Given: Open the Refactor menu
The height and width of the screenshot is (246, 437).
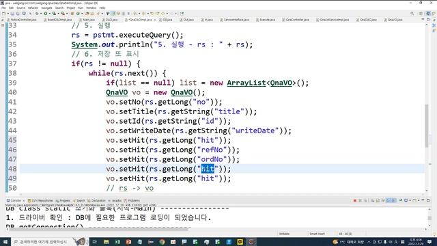Looking at the screenshot, I should tap(33, 8).
